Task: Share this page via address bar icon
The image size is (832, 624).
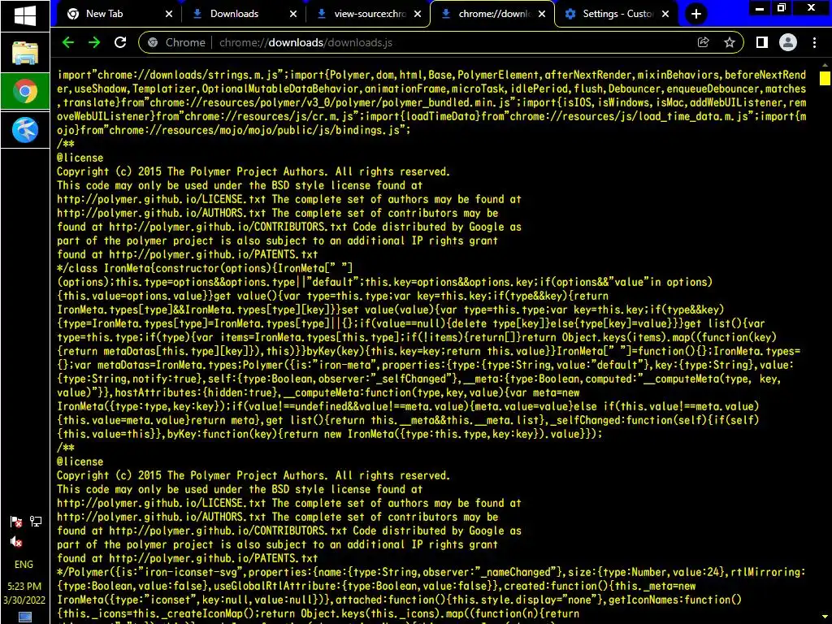Action: tap(703, 42)
